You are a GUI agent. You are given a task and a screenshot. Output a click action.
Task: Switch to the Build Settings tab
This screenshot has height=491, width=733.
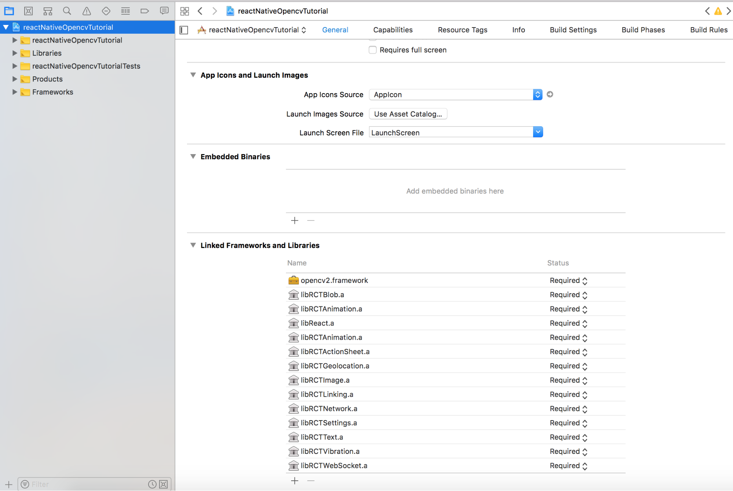573,30
